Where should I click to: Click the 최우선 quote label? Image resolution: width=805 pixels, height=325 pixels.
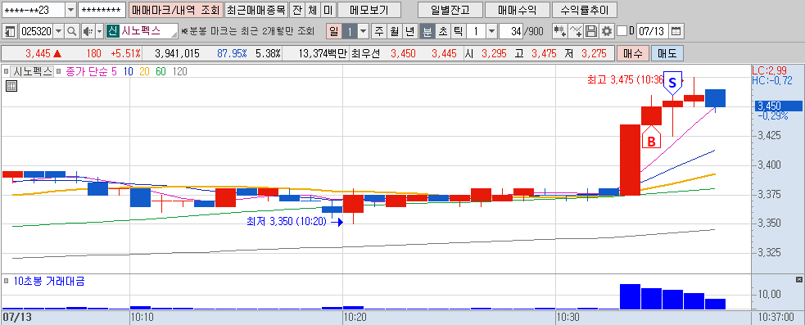pyautogui.click(x=365, y=53)
